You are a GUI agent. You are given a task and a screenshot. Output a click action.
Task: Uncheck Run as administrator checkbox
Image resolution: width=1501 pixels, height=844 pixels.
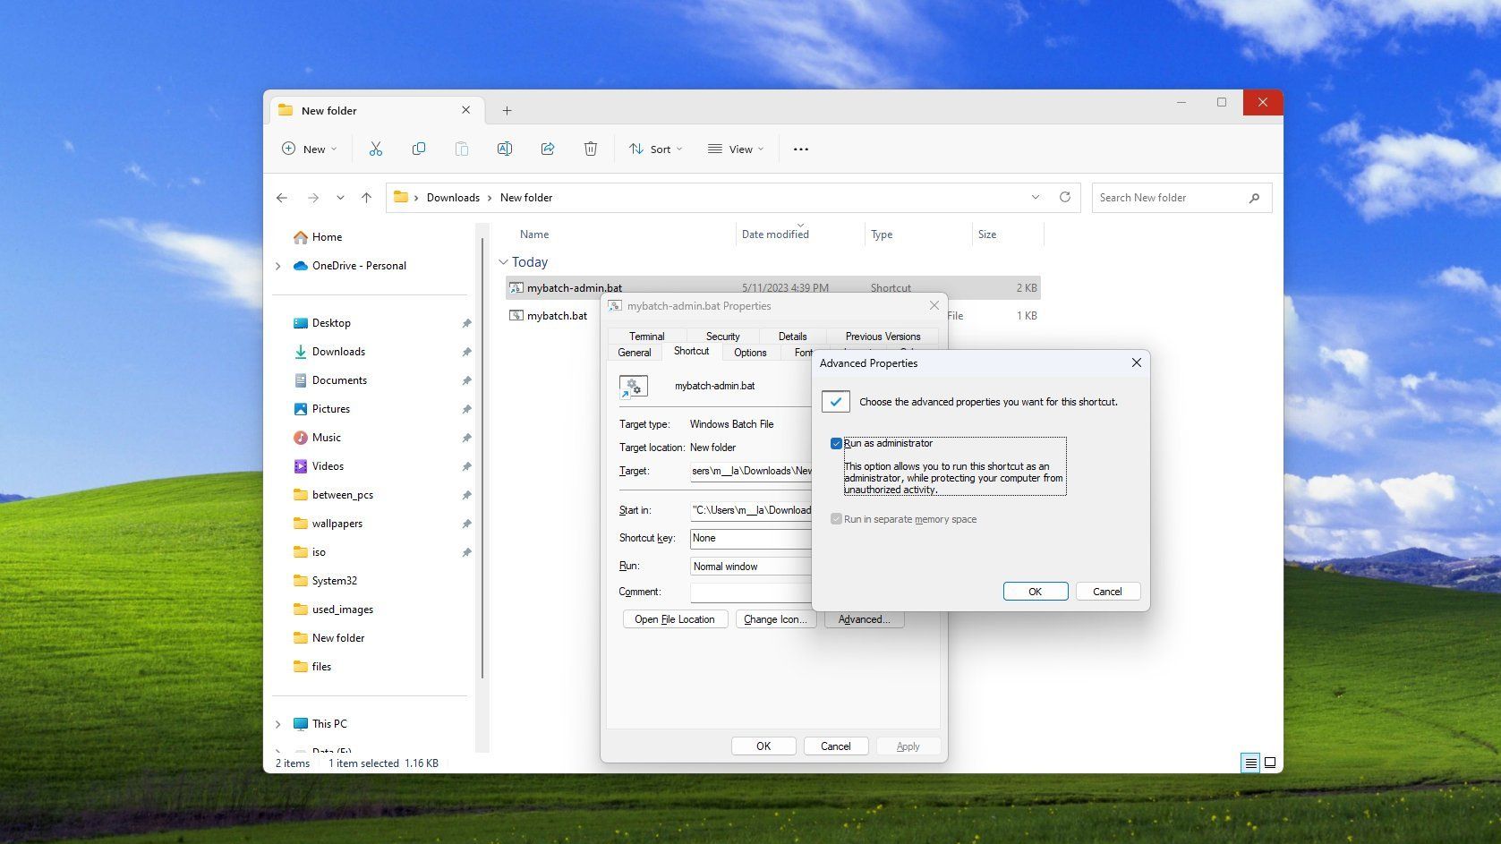coord(836,444)
